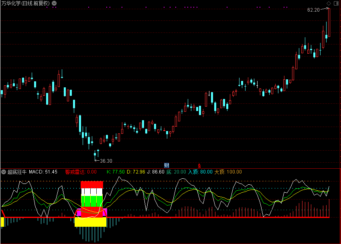Select the 36.30 low price label

[x=106, y=161]
